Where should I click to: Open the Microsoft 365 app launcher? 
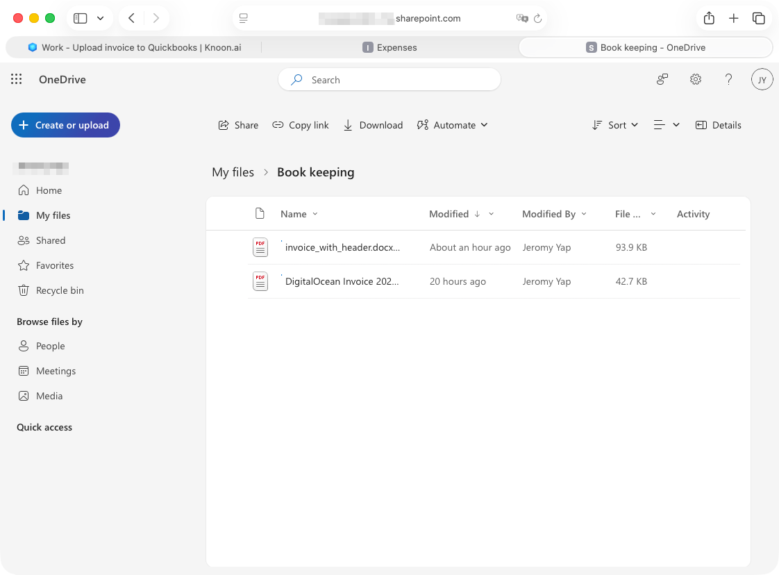(x=16, y=79)
